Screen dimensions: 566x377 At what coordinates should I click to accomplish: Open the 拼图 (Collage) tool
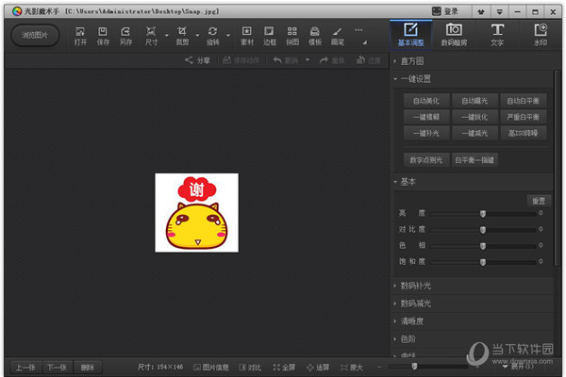[292, 35]
